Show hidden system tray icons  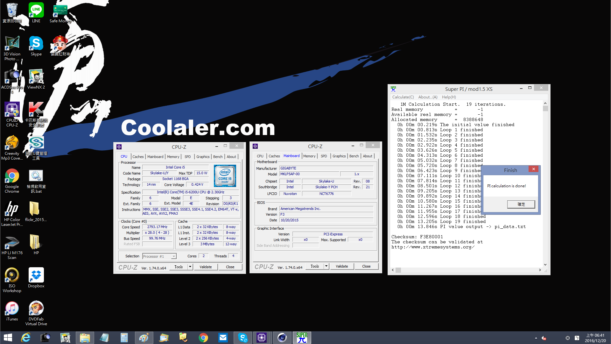pos(536,338)
